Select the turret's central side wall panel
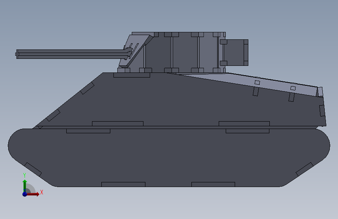Image resolution: width=338 pixels, height=219 pixels. [x=185, y=52]
